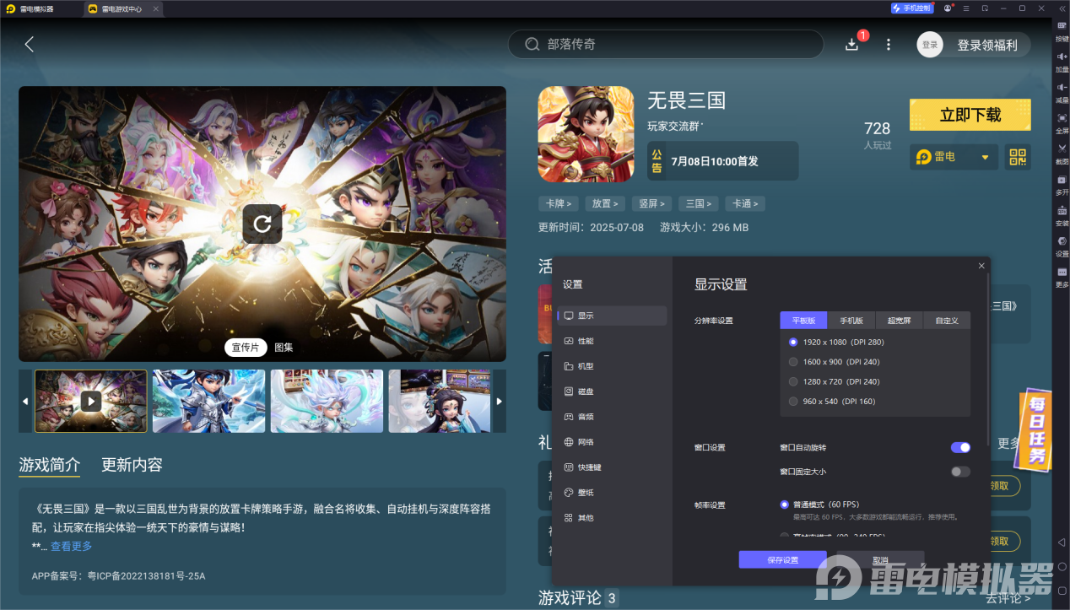The height and width of the screenshot is (610, 1070).
Task: Open the 雷电 channel dropdown
Action: pos(954,157)
